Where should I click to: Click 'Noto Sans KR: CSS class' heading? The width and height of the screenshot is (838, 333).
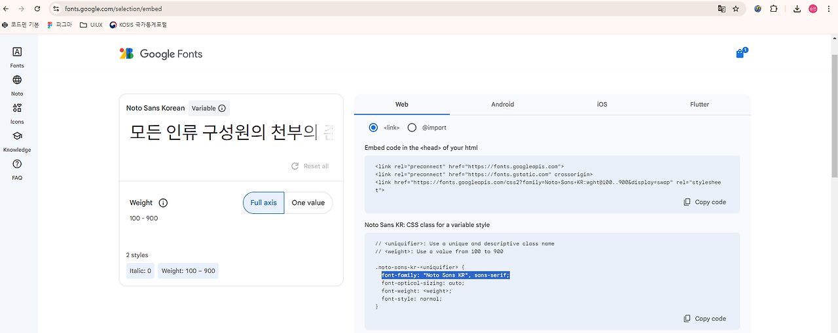[427, 225]
